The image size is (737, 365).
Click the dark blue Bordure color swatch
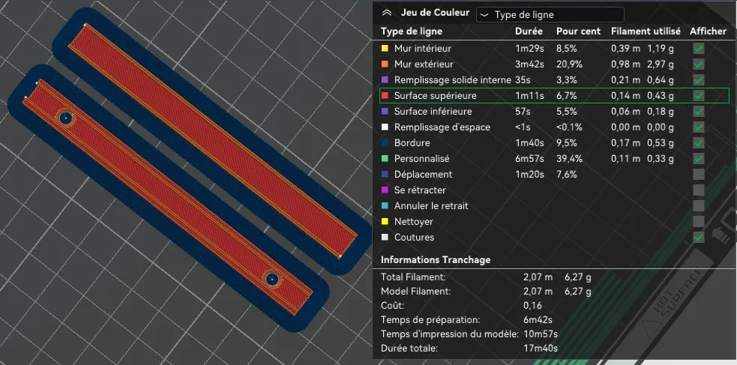pos(385,143)
